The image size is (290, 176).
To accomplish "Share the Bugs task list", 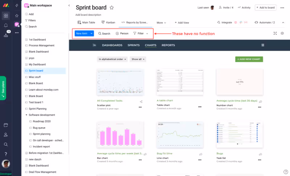I will (260, 154).
